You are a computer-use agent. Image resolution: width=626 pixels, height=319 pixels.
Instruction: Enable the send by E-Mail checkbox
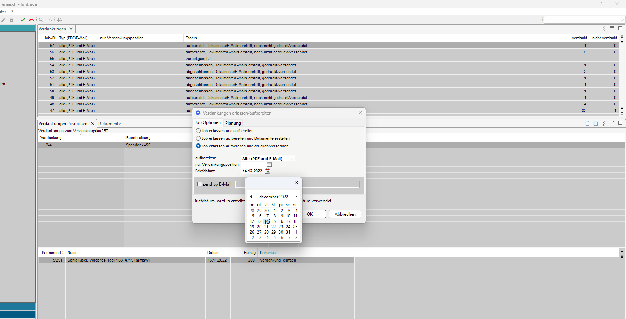[x=200, y=184]
